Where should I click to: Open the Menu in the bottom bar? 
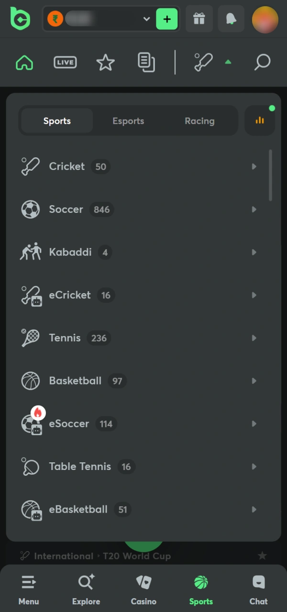tap(29, 589)
